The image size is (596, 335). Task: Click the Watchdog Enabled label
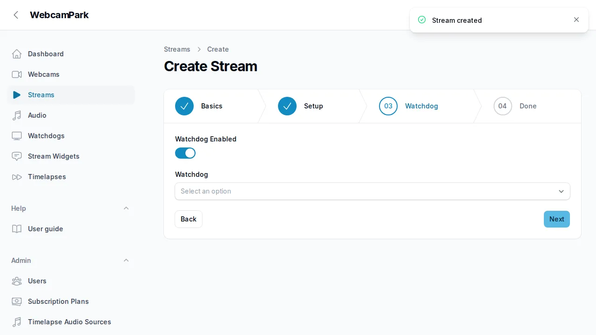tap(206, 139)
